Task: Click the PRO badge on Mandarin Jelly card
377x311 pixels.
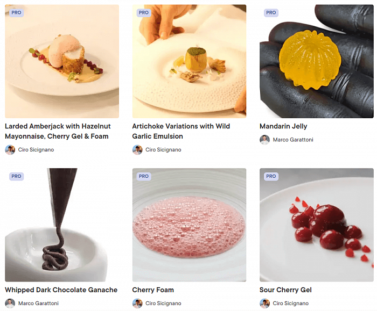Action: [x=271, y=13]
